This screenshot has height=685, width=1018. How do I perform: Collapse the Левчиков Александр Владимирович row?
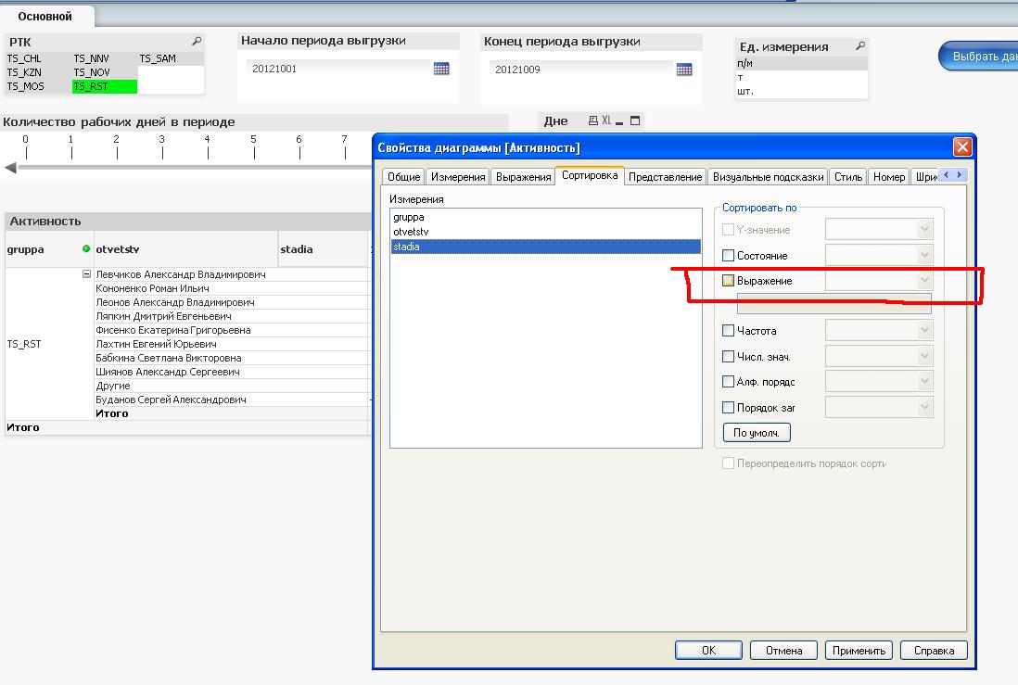click(87, 274)
